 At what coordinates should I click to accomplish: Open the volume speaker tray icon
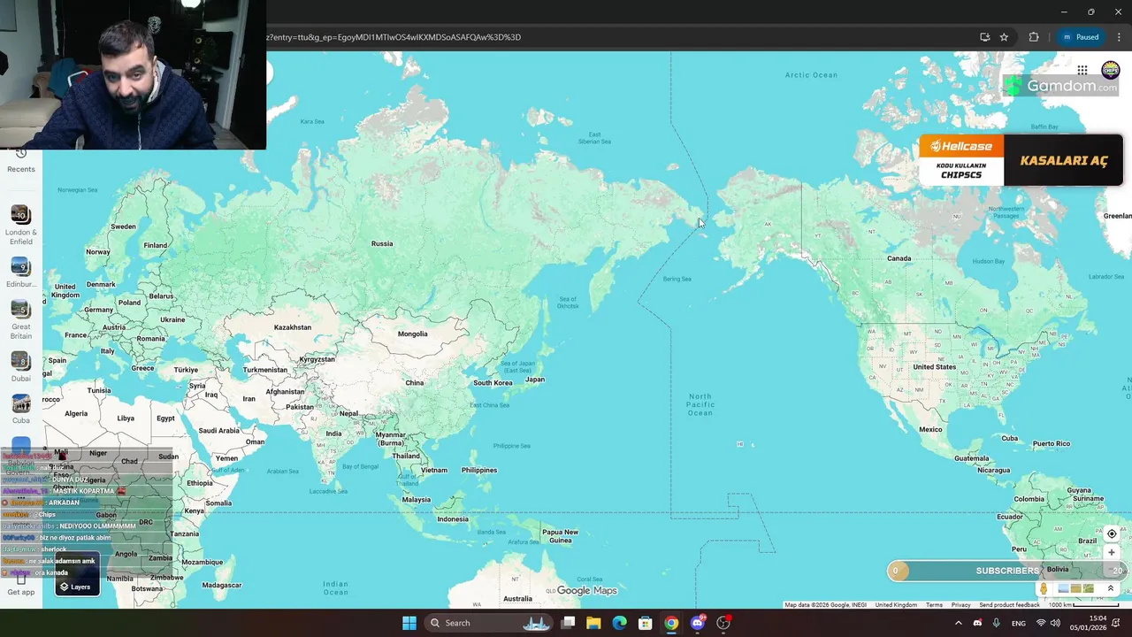click(x=1055, y=623)
